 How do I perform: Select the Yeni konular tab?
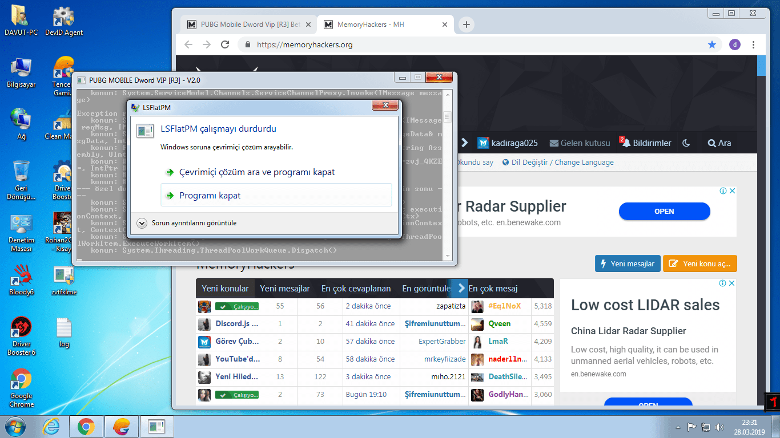pos(225,289)
